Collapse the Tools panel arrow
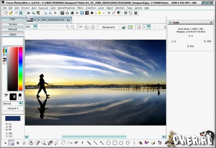Image resolution: width=216 pixels, height=148 pixels. (x=170, y=23)
